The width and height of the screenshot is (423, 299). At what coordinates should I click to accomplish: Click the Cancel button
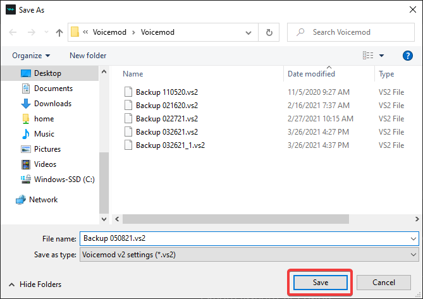pyautogui.click(x=384, y=283)
